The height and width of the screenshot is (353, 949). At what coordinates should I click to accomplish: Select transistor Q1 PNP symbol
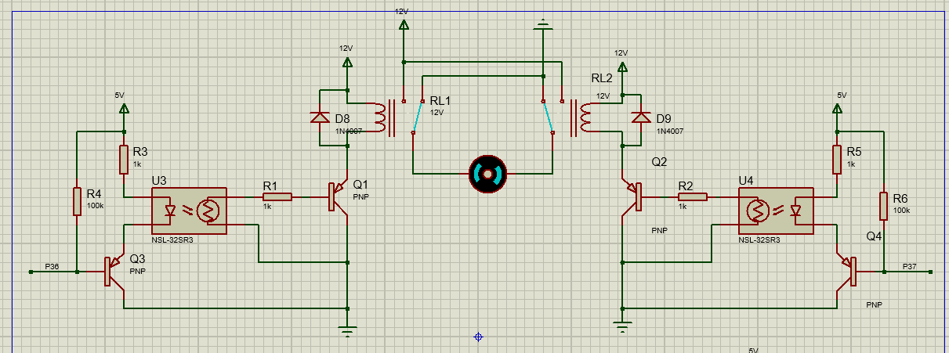[x=337, y=198]
